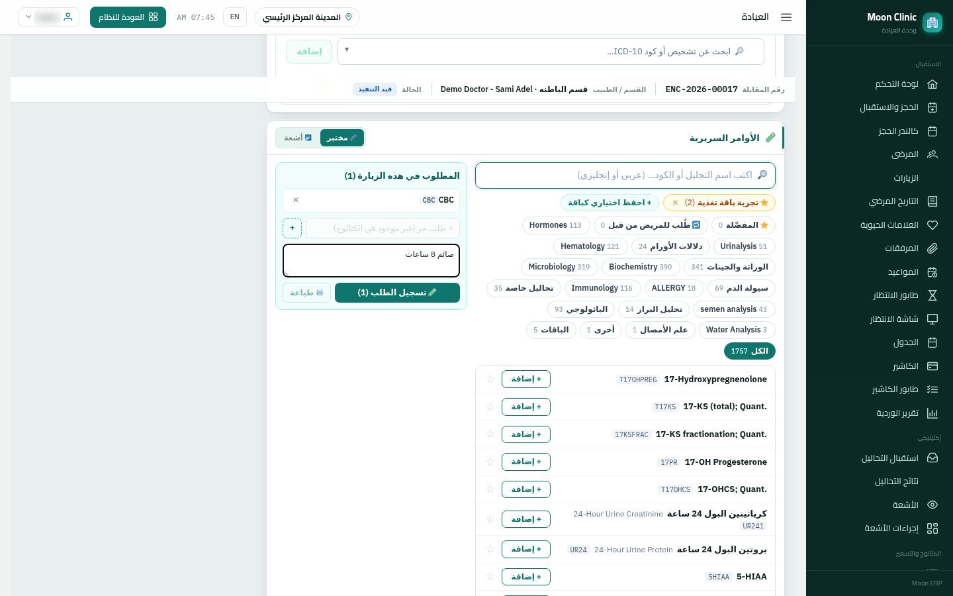
Task: Click the طباعة print button
Action: (306, 293)
